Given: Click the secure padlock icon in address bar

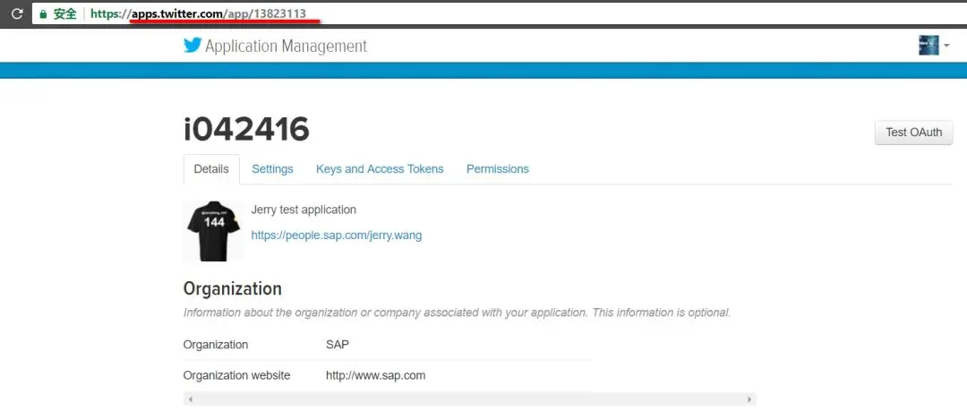Looking at the screenshot, I should pyautogui.click(x=43, y=13).
